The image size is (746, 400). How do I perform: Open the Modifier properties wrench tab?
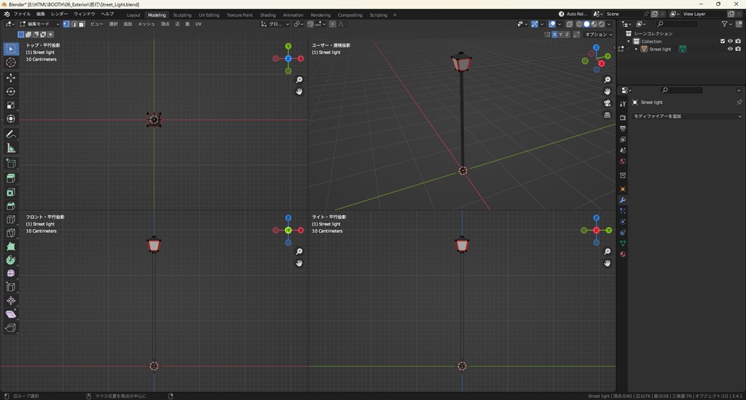click(x=623, y=200)
